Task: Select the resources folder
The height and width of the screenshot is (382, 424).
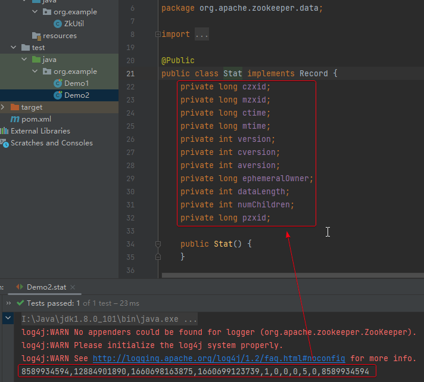Action: tap(60, 36)
